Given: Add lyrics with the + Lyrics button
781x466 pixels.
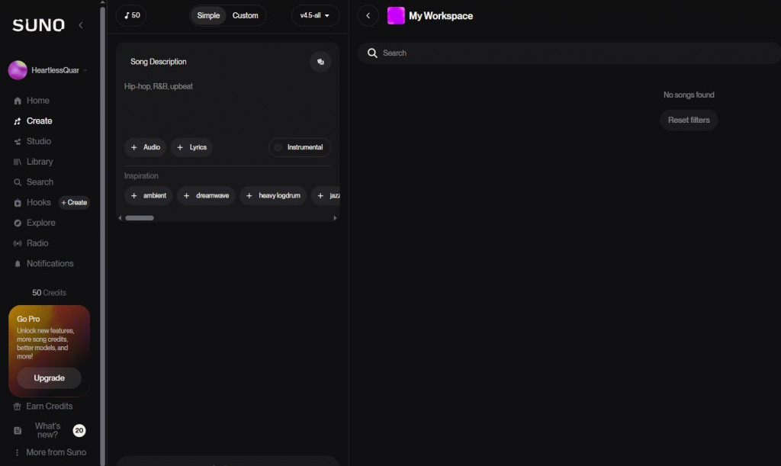Looking at the screenshot, I should 191,147.
